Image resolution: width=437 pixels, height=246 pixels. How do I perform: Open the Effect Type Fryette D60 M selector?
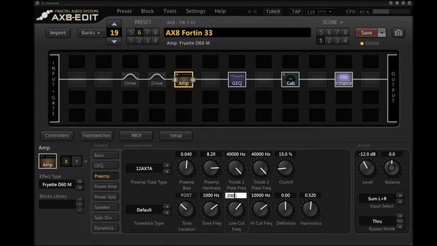(57, 184)
